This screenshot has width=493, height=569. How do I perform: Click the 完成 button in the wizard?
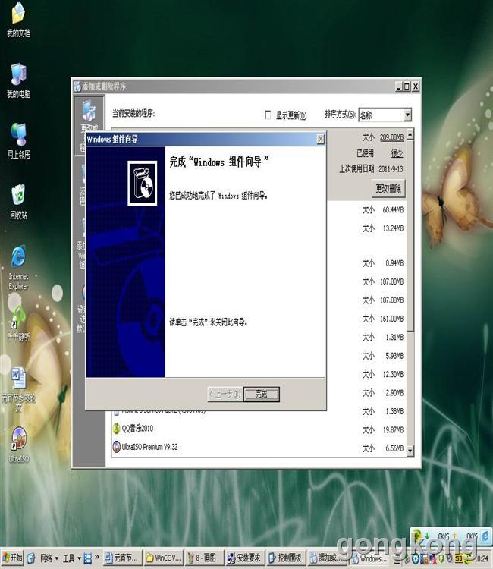[x=262, y=394]
